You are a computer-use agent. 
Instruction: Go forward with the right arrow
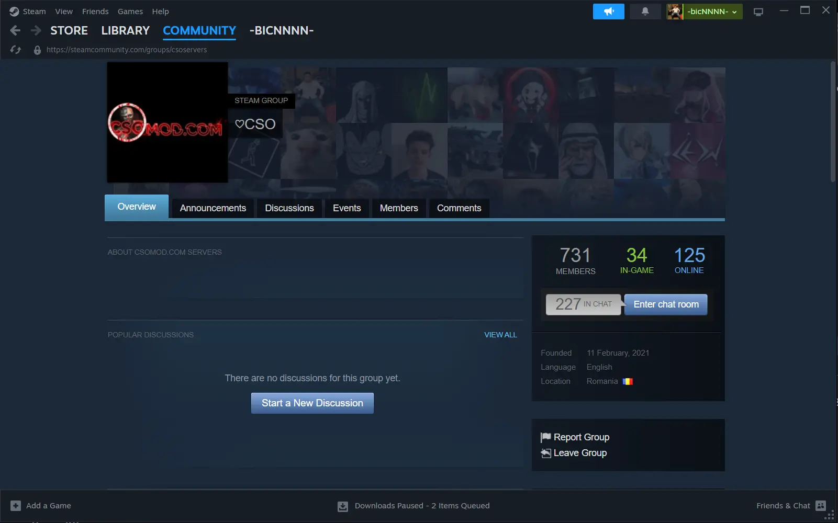[36, 30]
